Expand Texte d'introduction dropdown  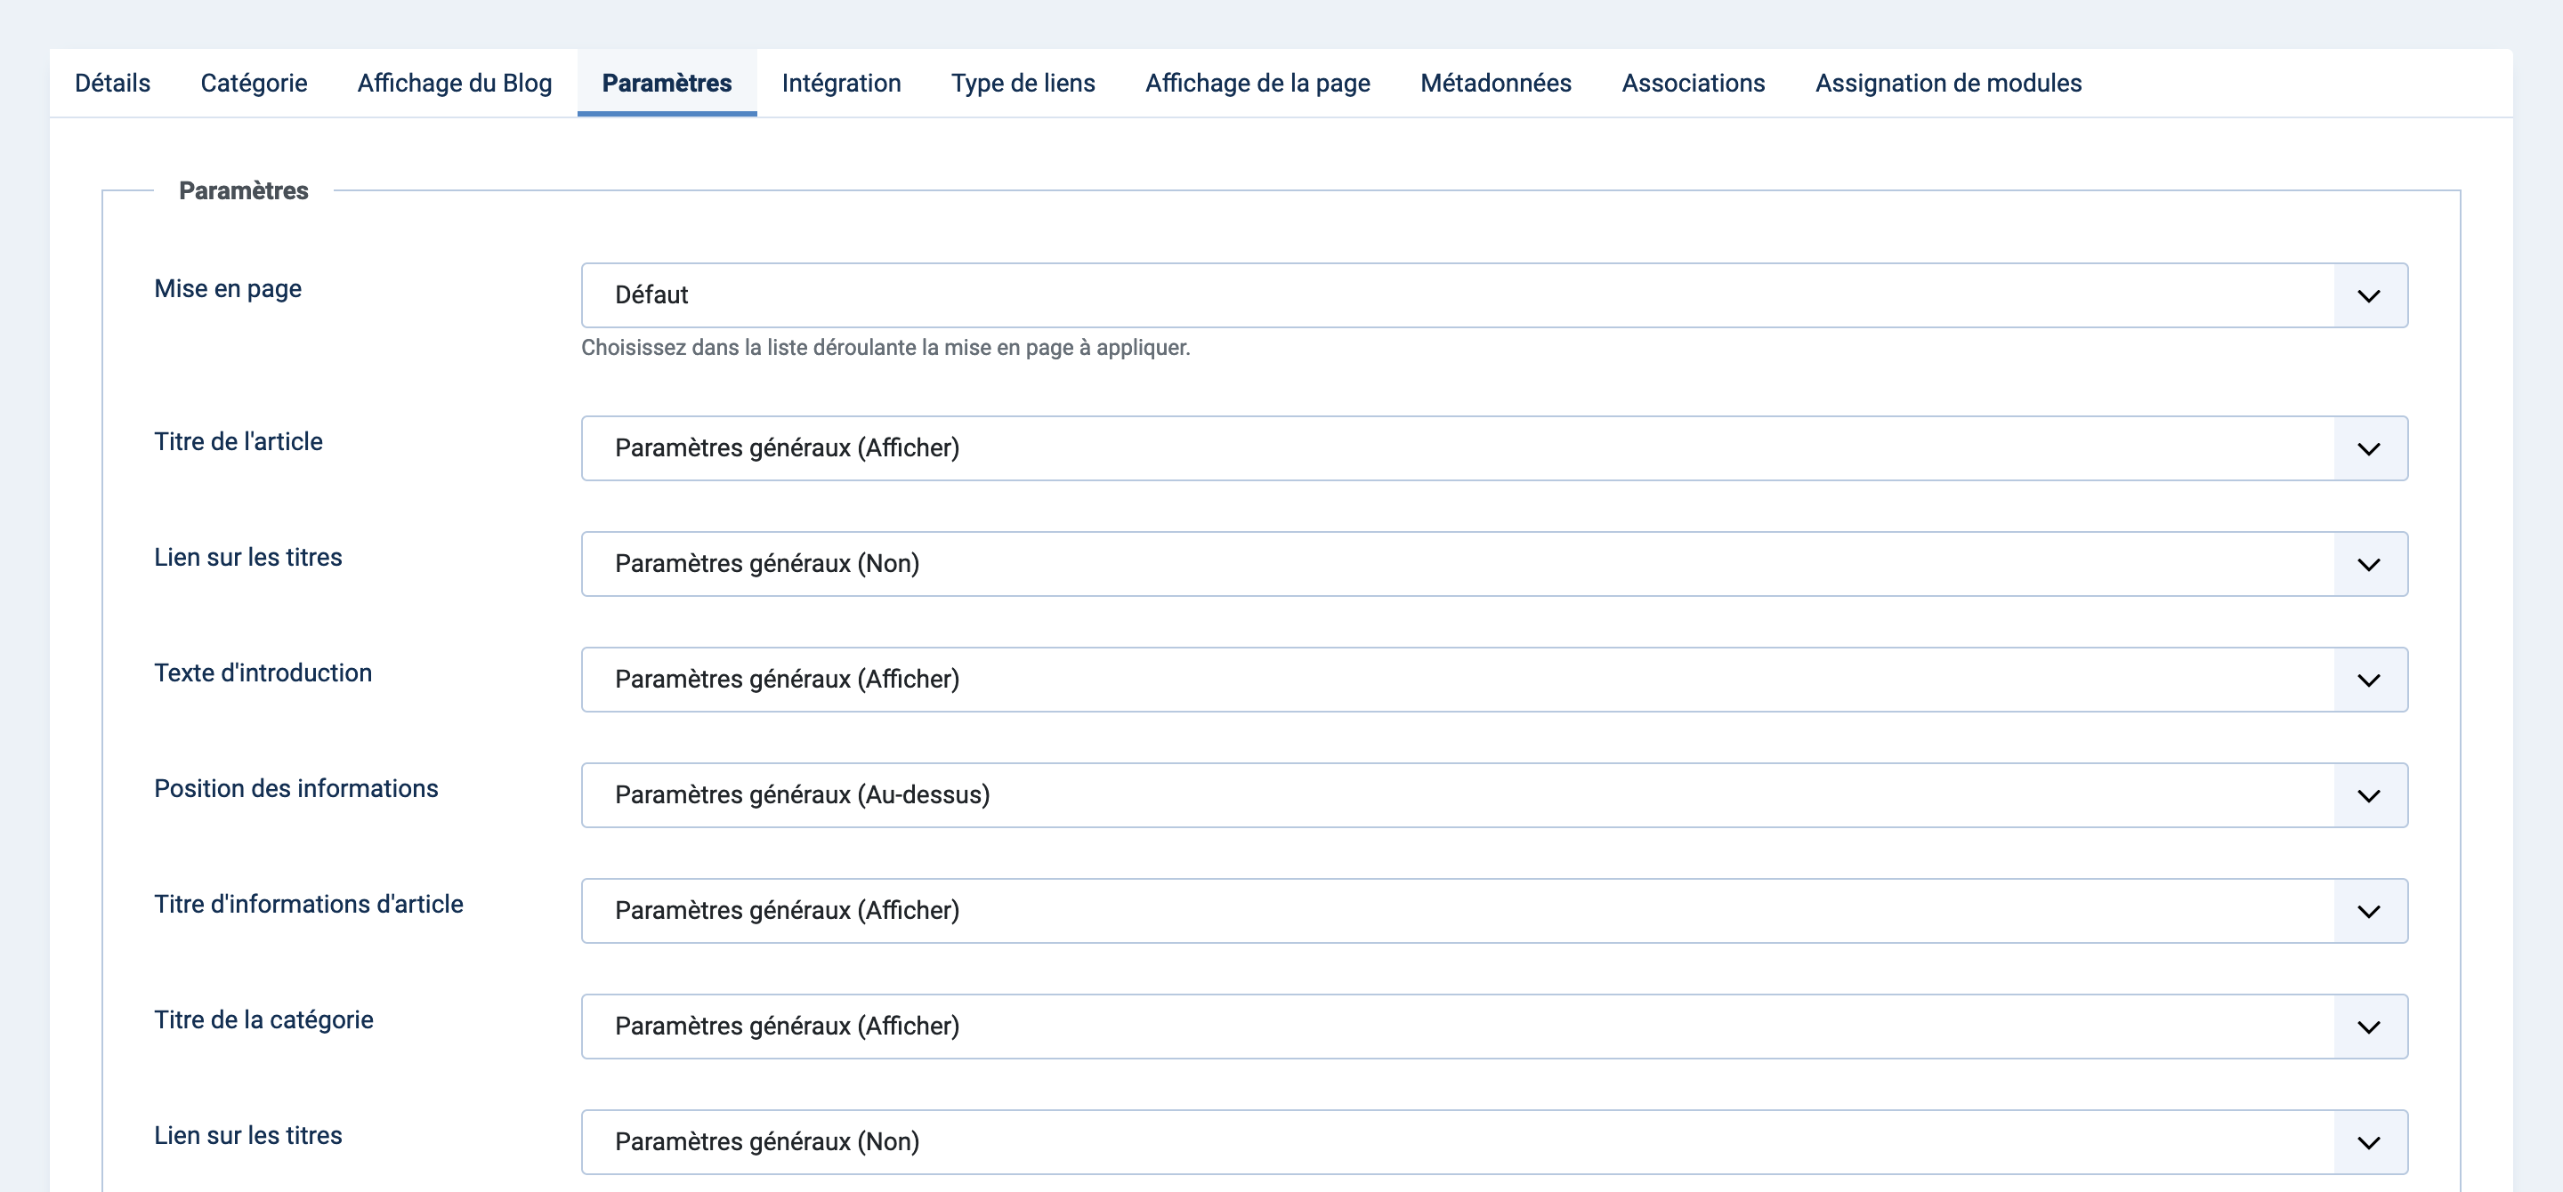coord(1494,679)
